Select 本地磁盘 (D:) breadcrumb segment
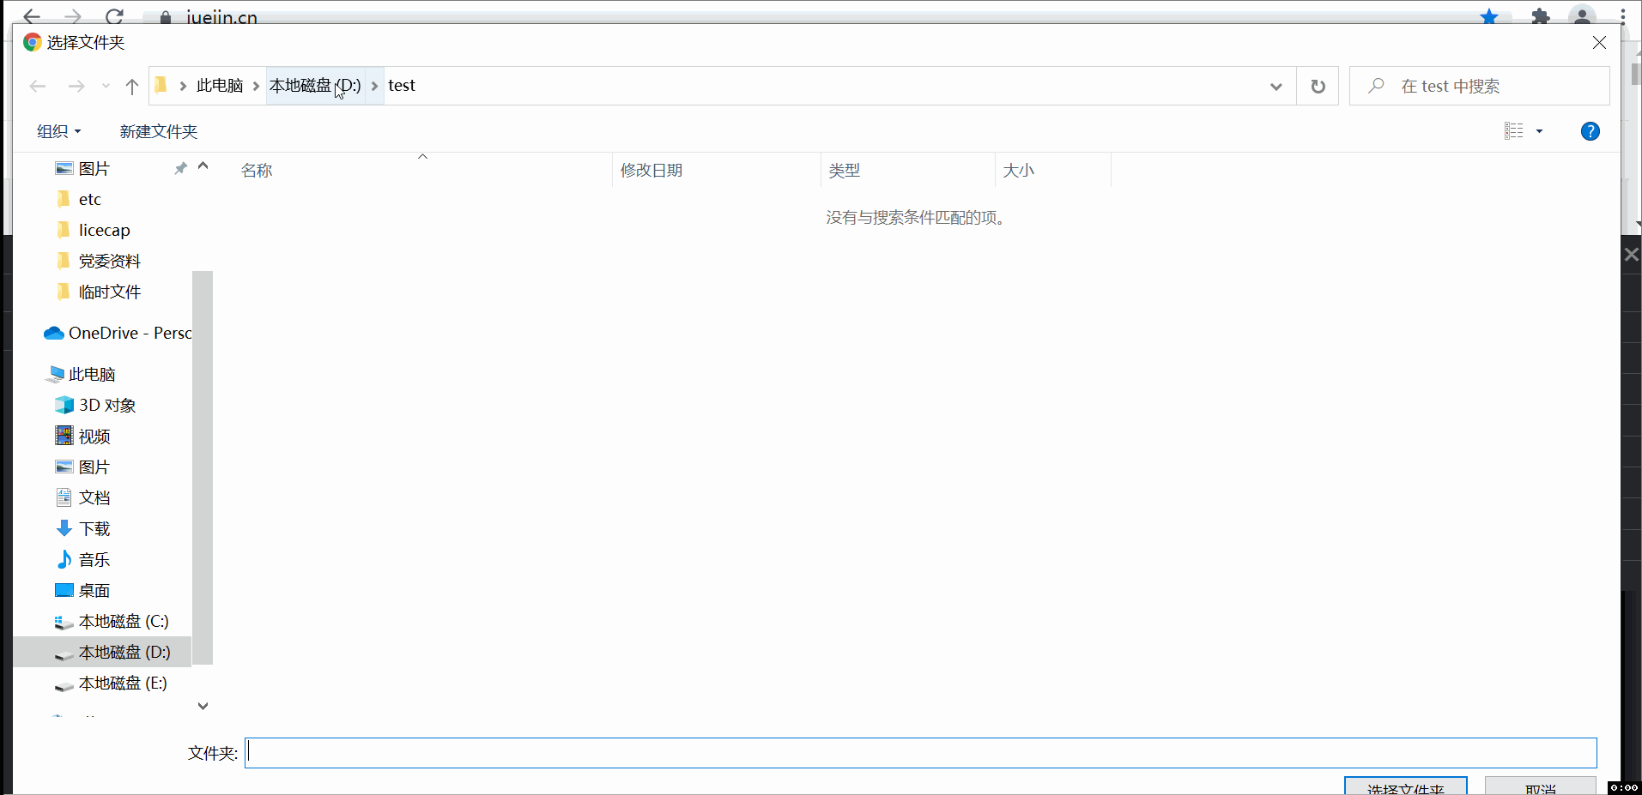1642x795 pixels. pos(315,86)
